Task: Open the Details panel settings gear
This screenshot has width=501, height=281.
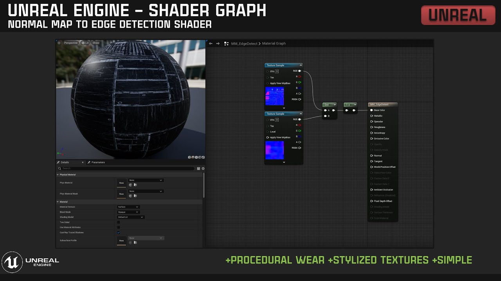Action: (203, 169)
